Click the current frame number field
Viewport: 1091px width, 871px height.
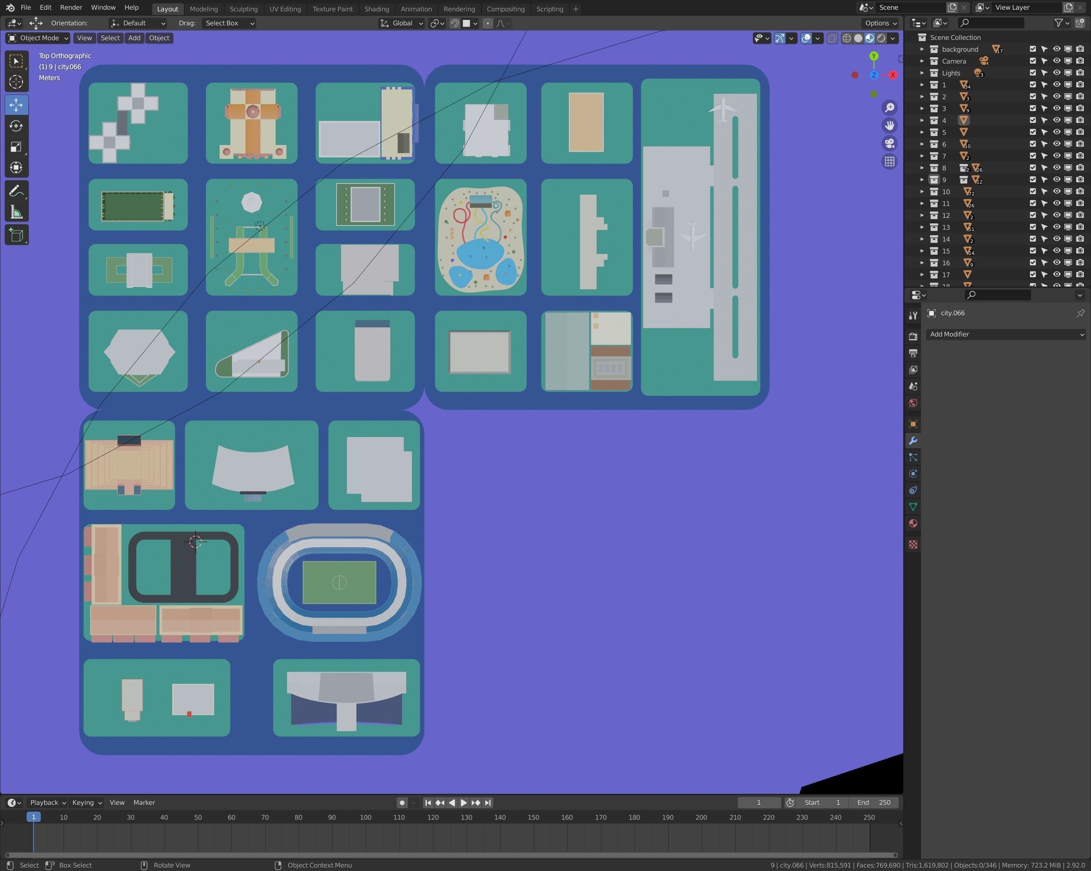point(759,803)
